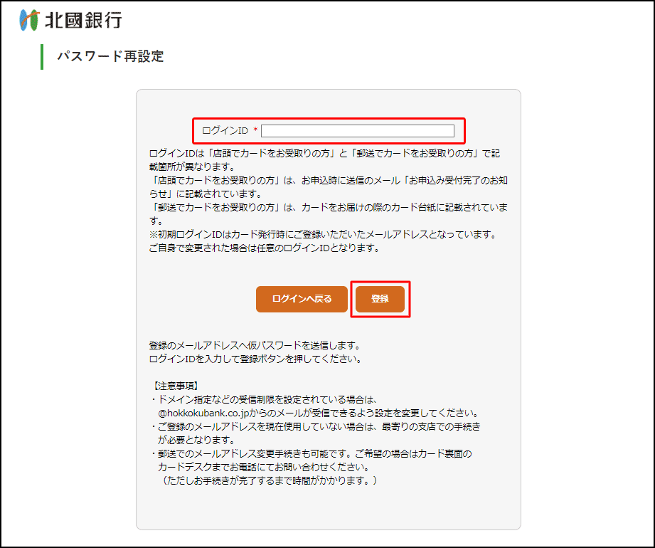
Task: Click the ログインIDを入力して登録ボタンを押してください line
Action: point(255,359)
